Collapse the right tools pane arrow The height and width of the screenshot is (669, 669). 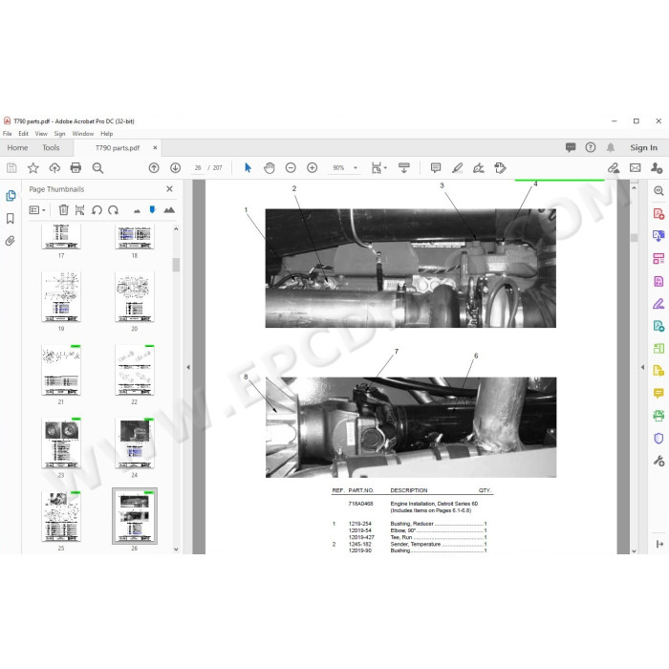pyautogui.click(x=643, y=367)
